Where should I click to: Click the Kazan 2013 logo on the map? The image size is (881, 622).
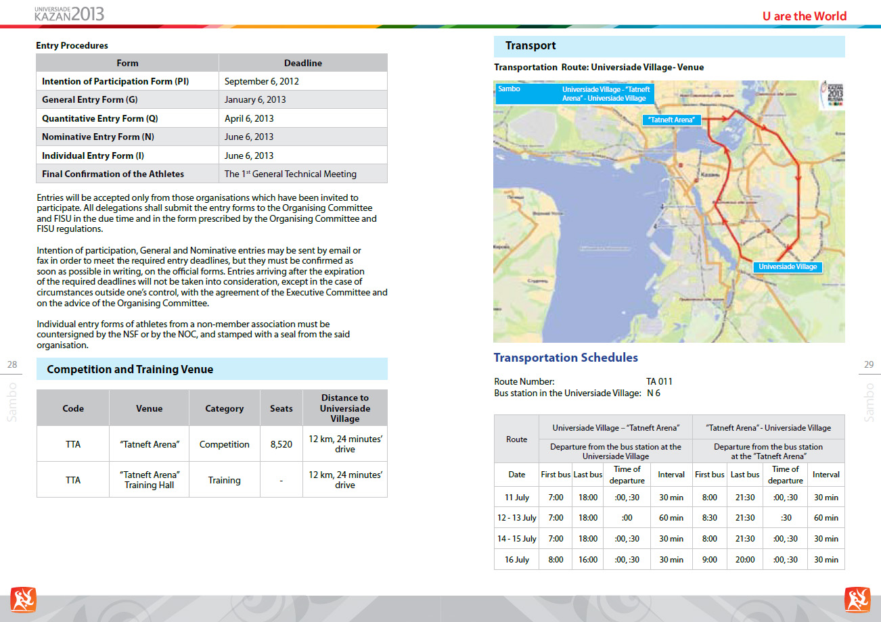(x=832, y=95)
